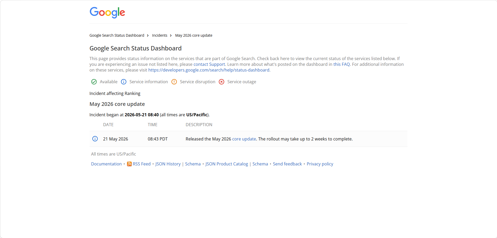Click chevron after Incidents breadcrumb

pyautogui.click(x=171, y=35)
